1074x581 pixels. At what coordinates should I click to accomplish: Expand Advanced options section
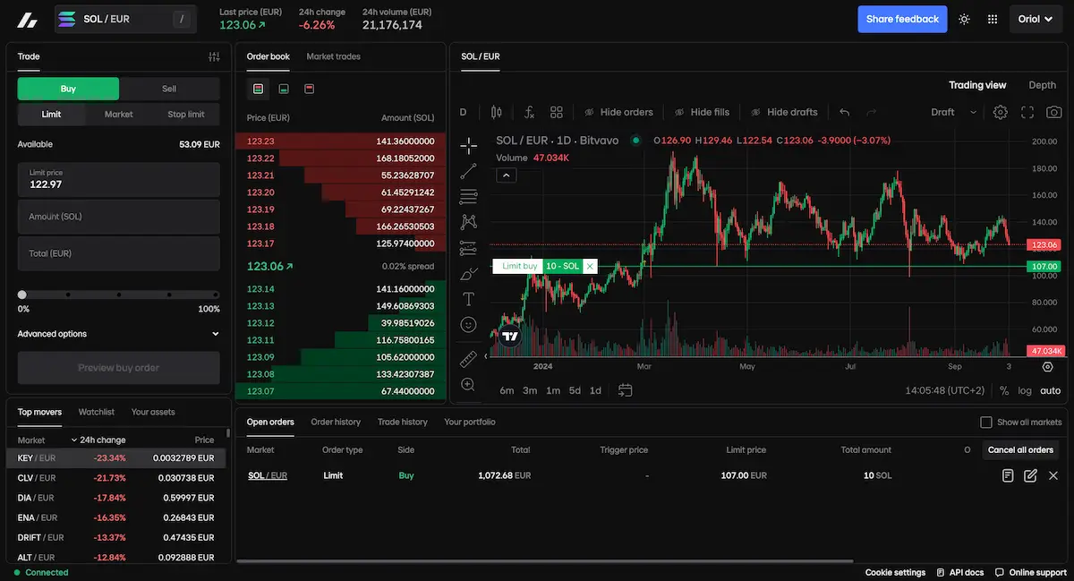coord(118,334)
